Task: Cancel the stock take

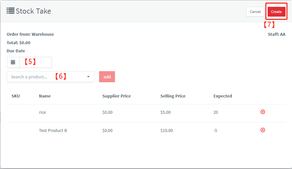Action: (255, 12)
